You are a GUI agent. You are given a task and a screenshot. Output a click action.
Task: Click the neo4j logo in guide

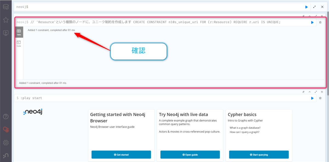[x=33, y=112]
